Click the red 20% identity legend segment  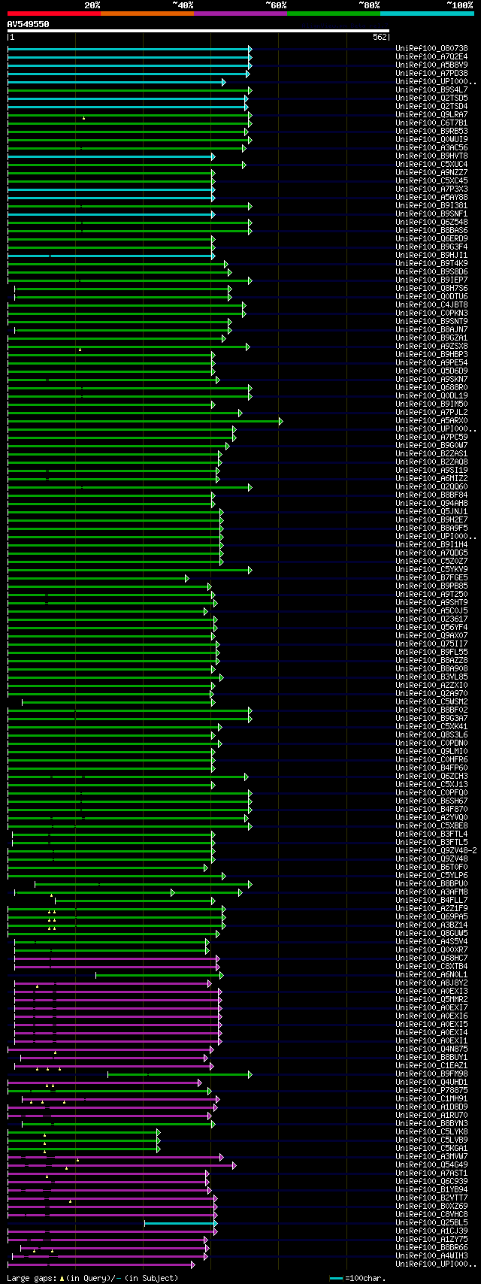(x=54, y=14)
